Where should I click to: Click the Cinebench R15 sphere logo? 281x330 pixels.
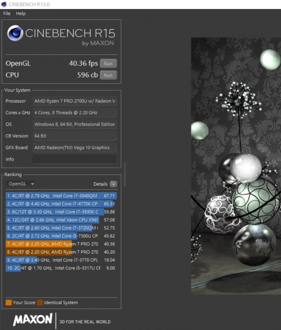(x=15, y=33)
